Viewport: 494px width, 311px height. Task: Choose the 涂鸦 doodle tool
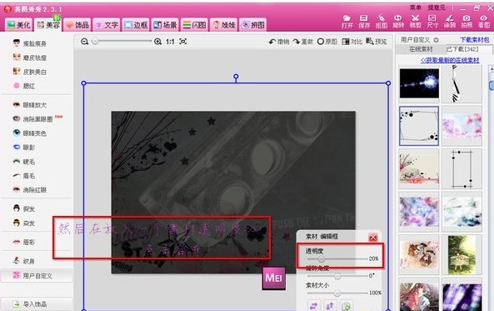(450, 22)
